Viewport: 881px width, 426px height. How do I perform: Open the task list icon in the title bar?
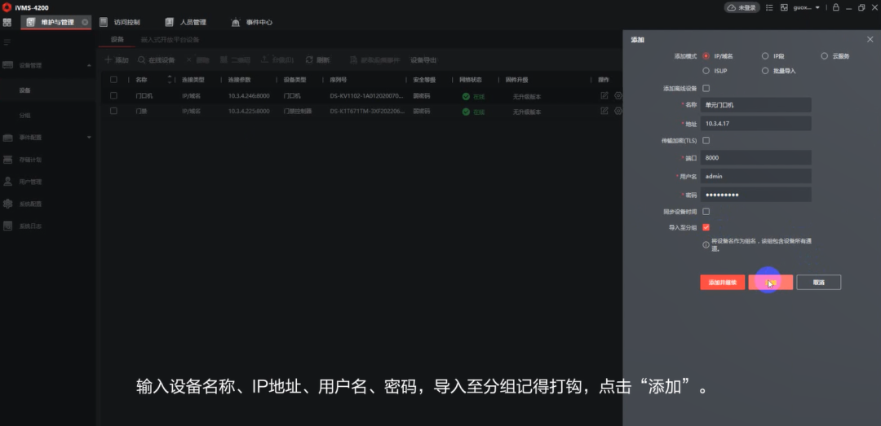click(x=768, y=7)
